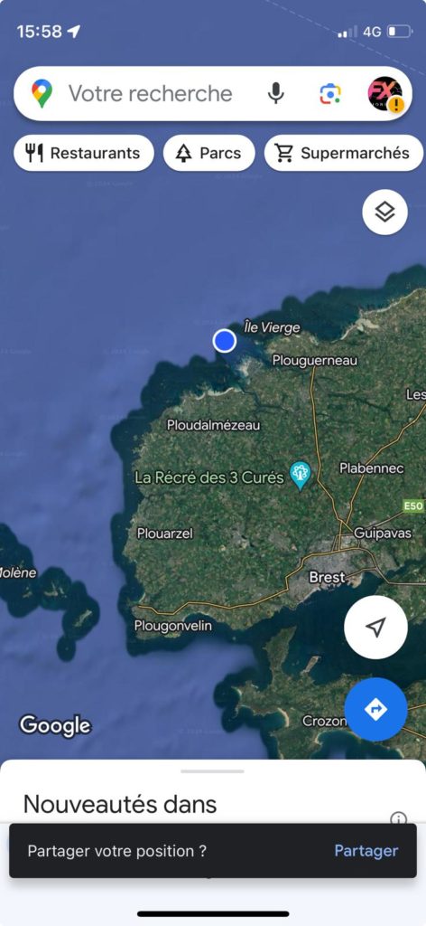Open directions with blue arrow button
Screen dimensions: 426x926
pos(376,709)
